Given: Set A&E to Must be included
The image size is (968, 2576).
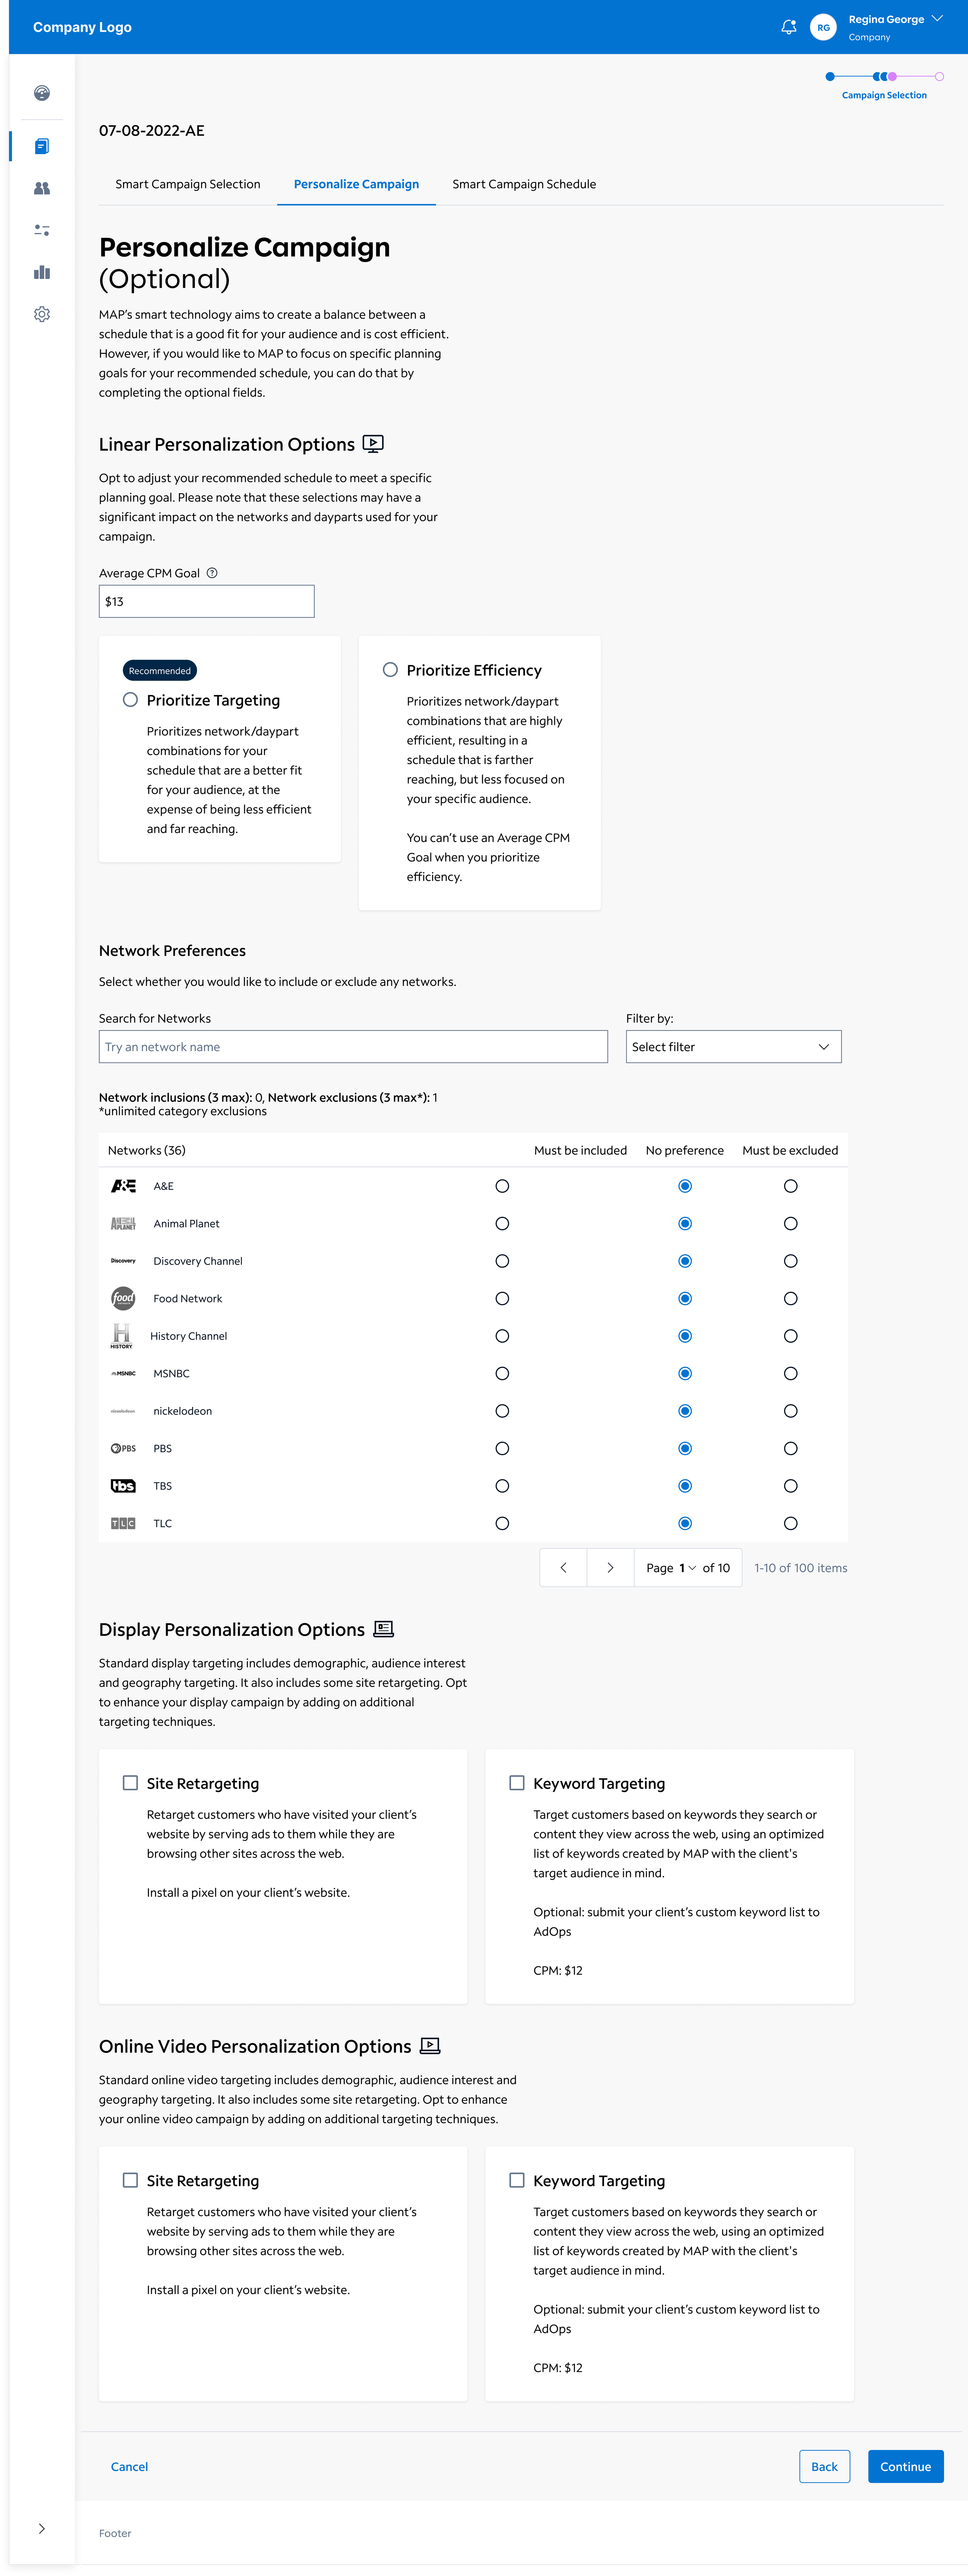Looking at the screenshot, I should [503, 1186].
